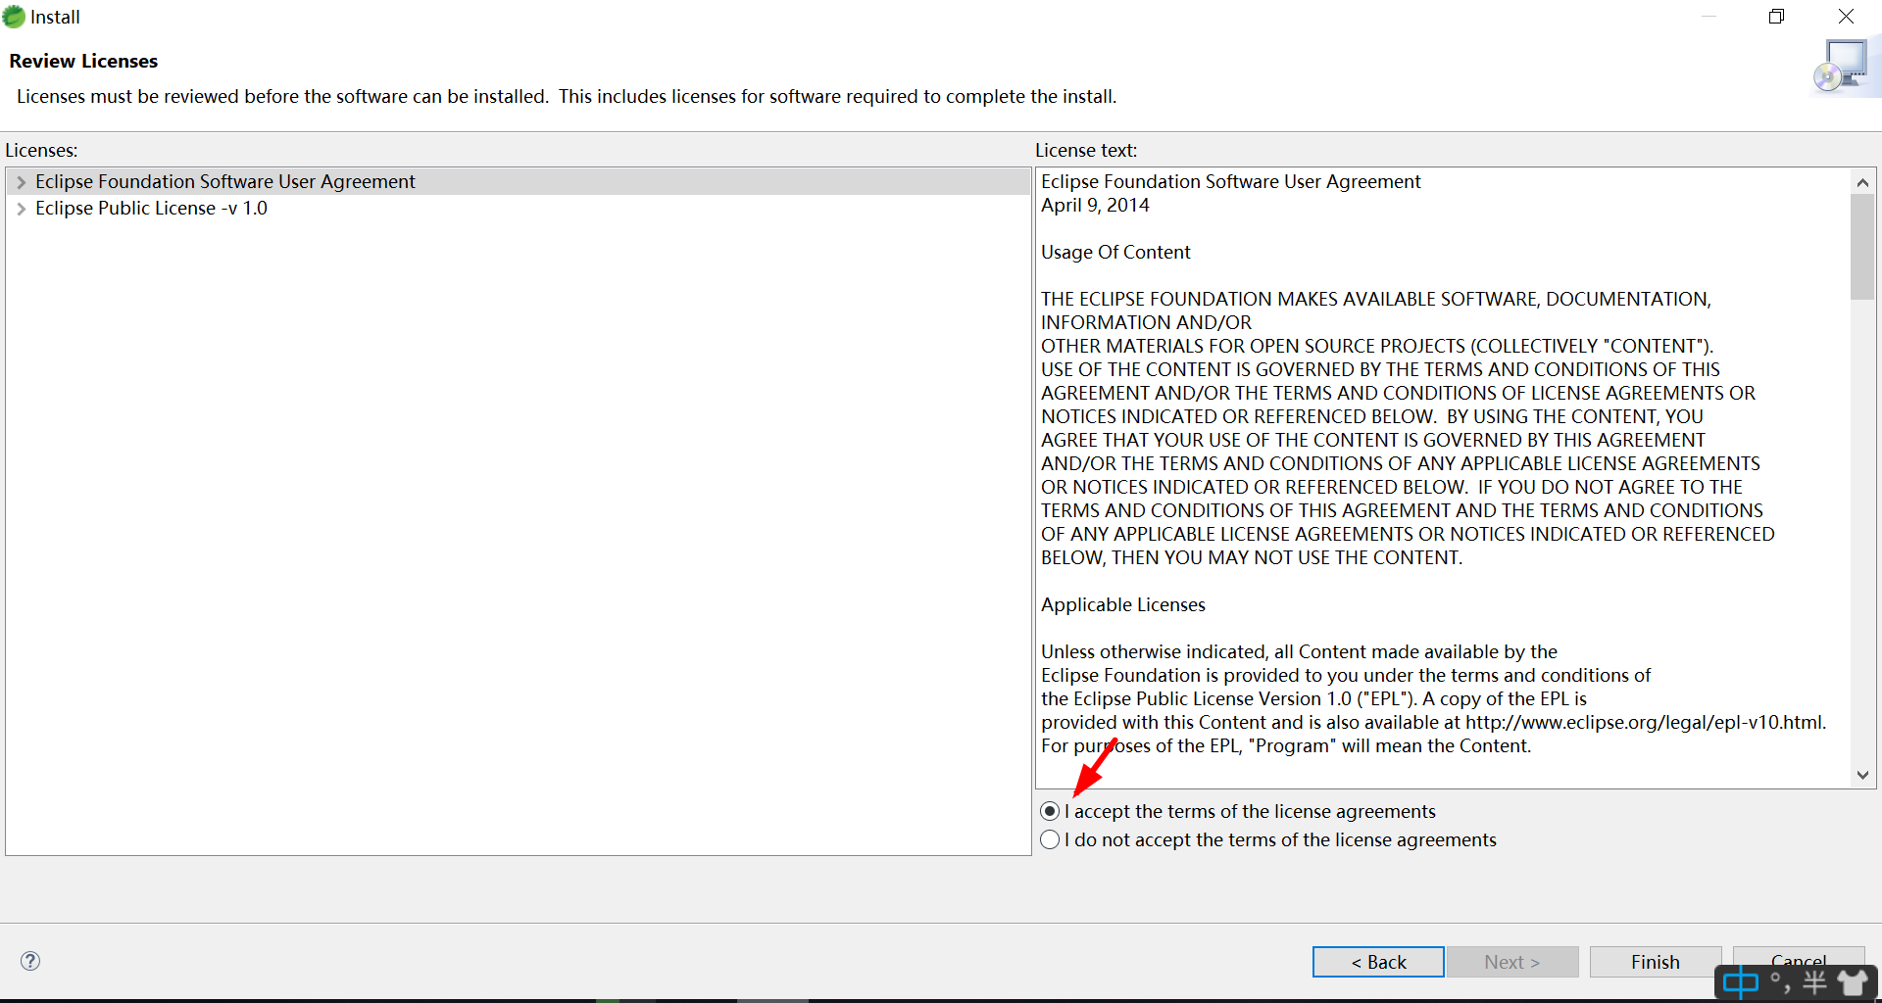
Task: Click the Chinese input mode indicator
Action: point(1741,982)
